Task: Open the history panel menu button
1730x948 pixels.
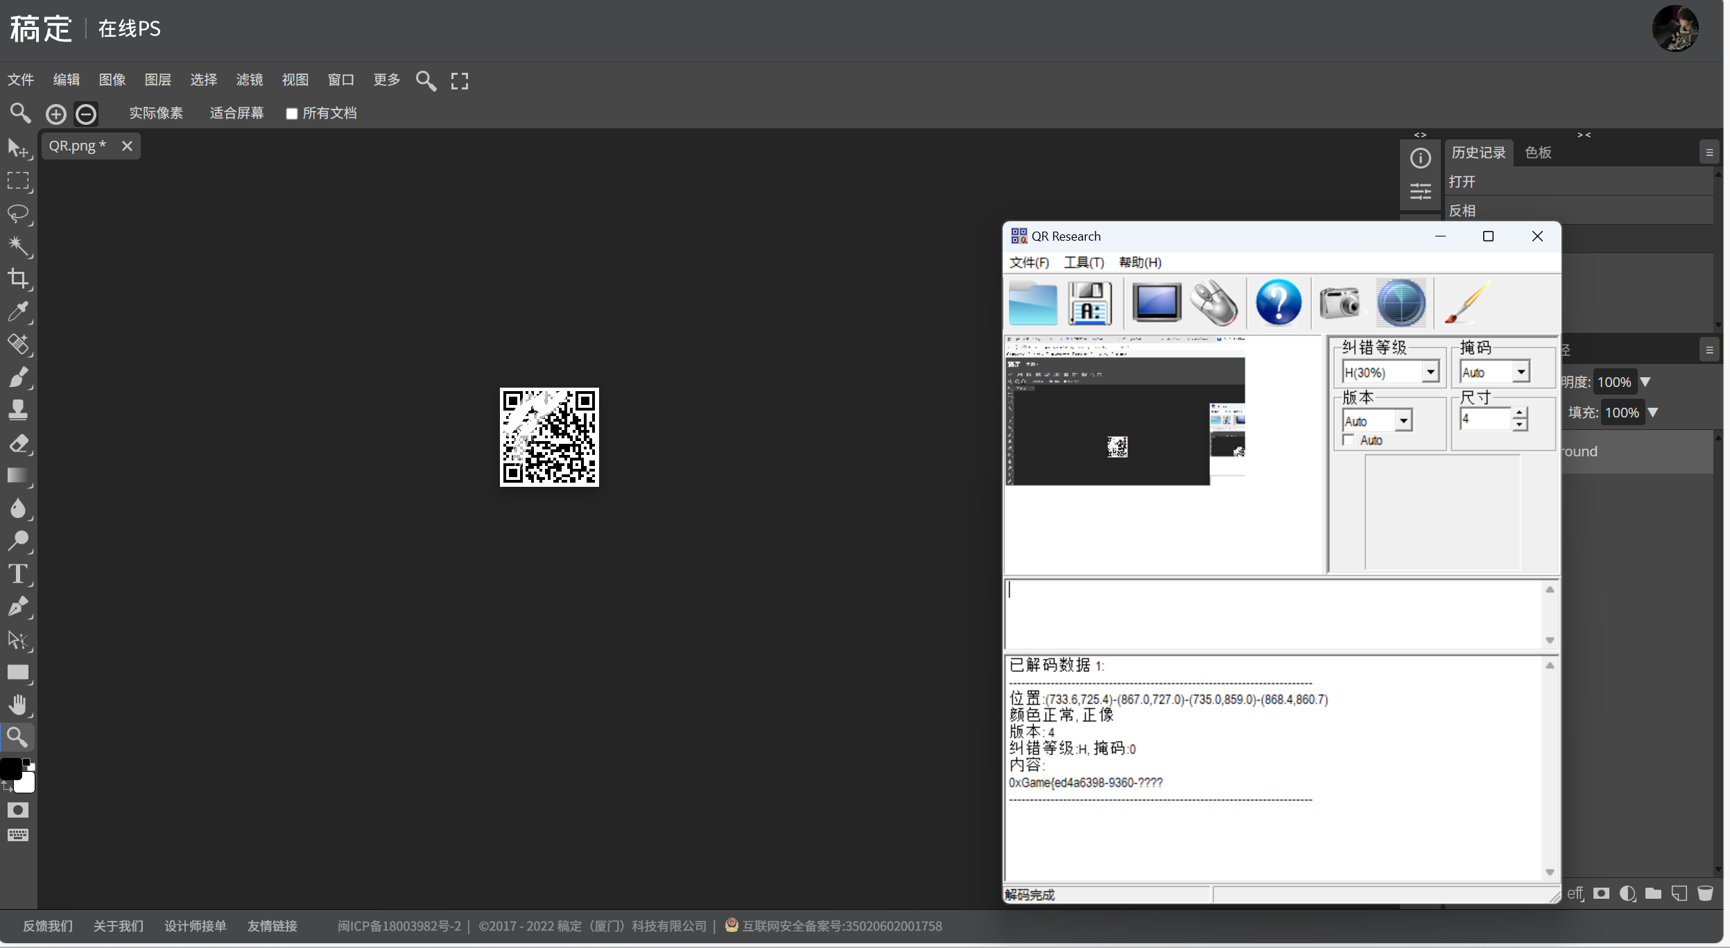Action: (x=1709, y=153)
